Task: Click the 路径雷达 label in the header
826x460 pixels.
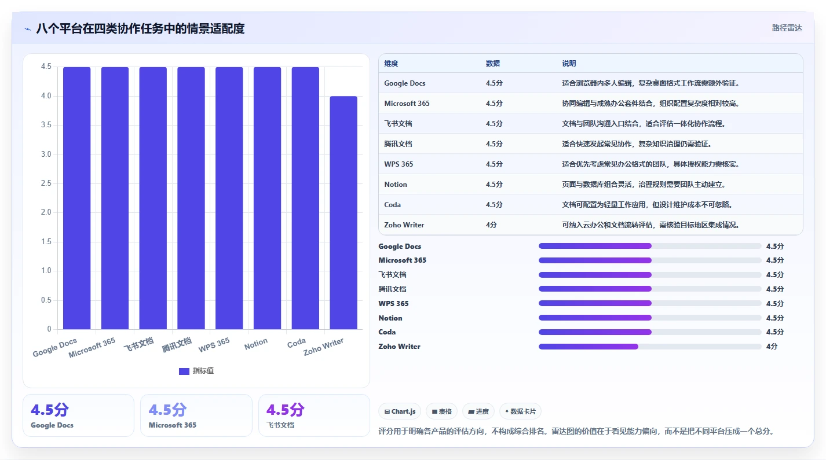Action: (x=787, y=28)
